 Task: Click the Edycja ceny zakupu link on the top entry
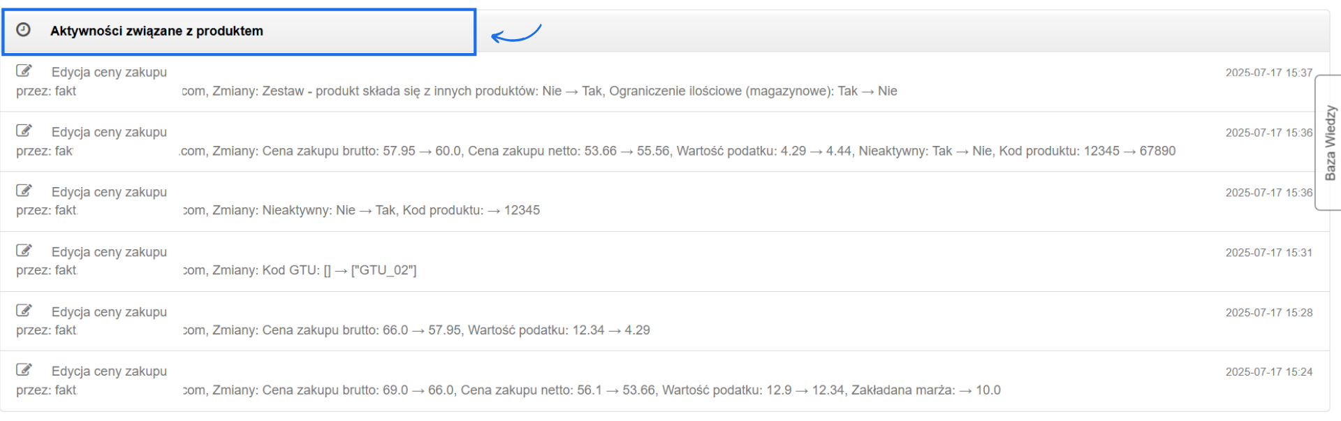(x=109, y=72)
